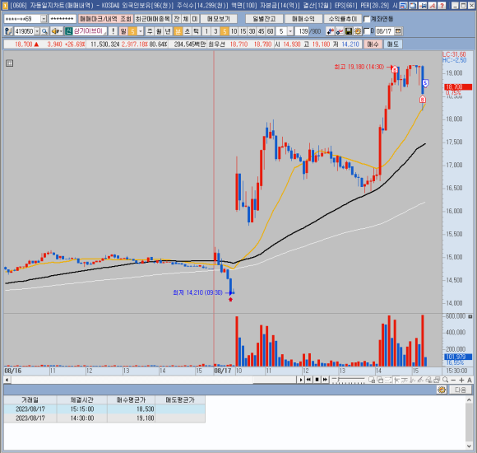477x453 pixels.
Task: Click the chart zoom slider track
Action: point(348,380)
